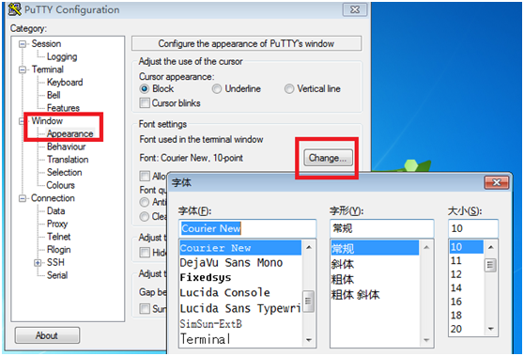Open Proxy settings
Viewport: 524px width, 356px height.
pos(57,224)
